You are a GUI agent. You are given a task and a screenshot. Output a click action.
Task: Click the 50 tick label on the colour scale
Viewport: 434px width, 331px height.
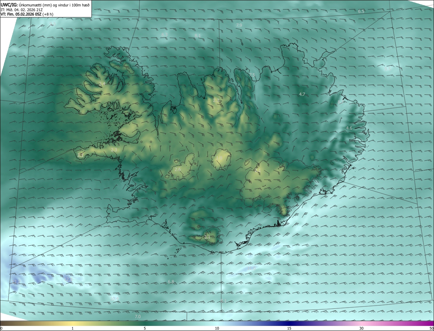[x=431, y=328]
